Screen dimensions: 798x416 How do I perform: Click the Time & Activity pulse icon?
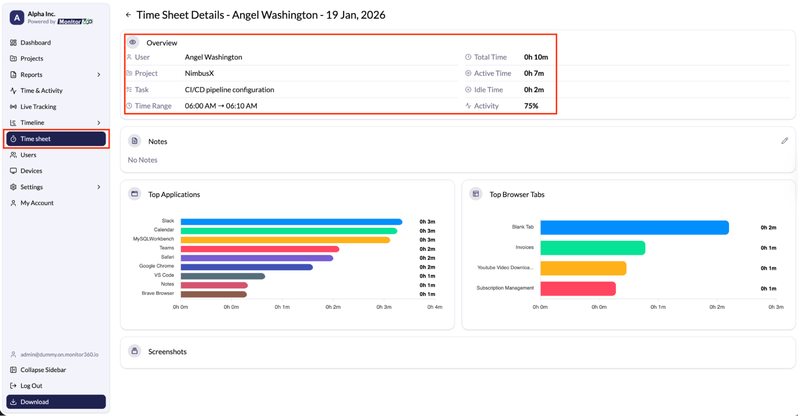(x=13, y=90)
